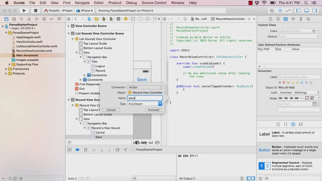322x181 pixels.
Task: Switch to the Version editor
Action: pos(288,11)
